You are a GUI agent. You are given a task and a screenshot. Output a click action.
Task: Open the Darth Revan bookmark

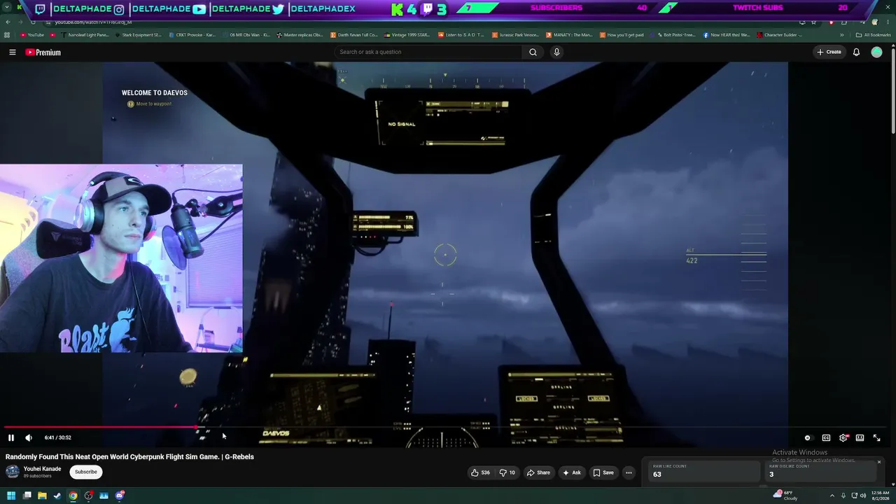coord(353,35)
